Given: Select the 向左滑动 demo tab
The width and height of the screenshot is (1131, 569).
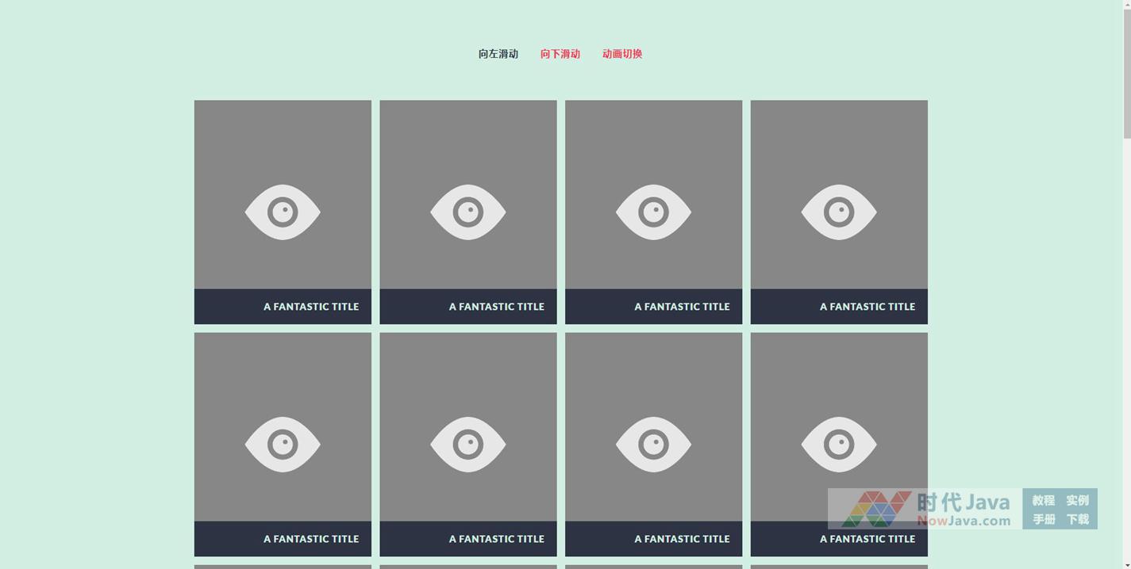Looking at the screenshot, I should pos(498,54).
